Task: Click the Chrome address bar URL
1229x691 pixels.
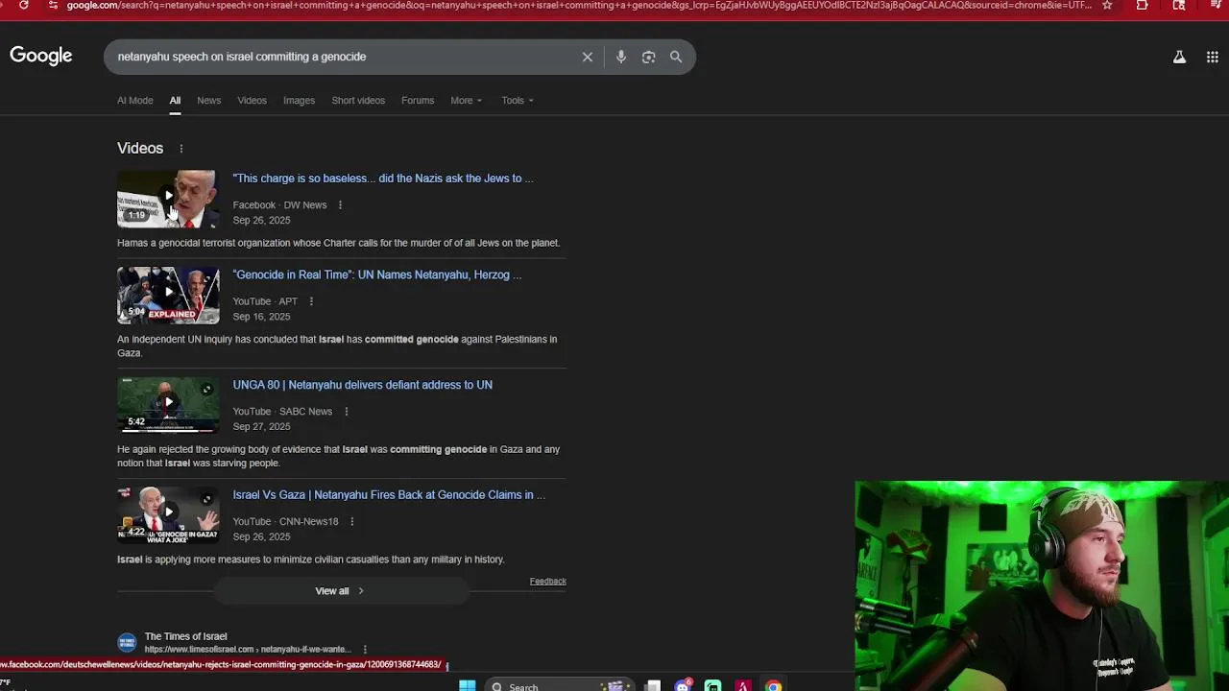Action: (x=579, y=5)
